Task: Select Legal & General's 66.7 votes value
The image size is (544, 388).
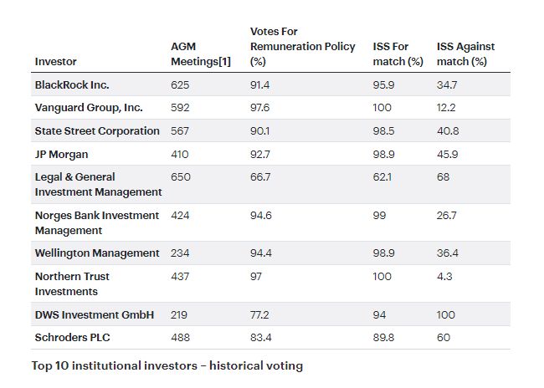Action: (262, 177)
